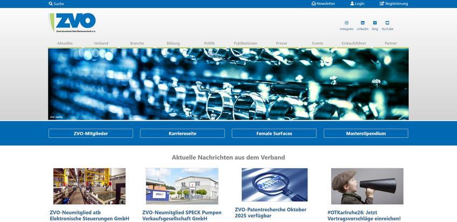Open the SPECK Pumpen article headline
The height and width of the screenshot is (222, 457).
pos(182,216)
